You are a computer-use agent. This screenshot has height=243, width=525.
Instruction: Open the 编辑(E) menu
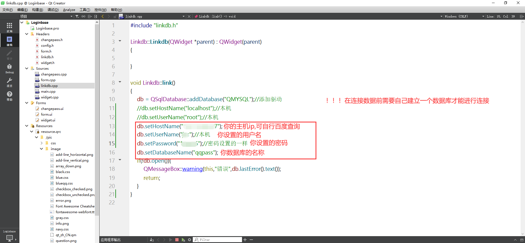(22, 10)
